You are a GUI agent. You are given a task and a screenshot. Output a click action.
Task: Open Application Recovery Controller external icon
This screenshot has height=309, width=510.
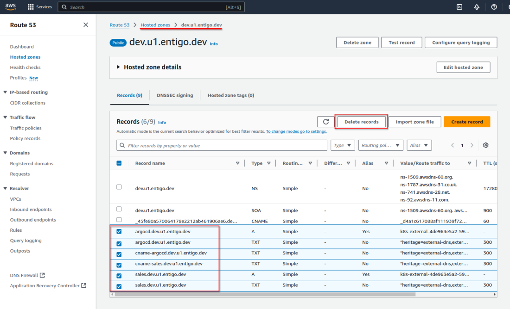(x=84, y=285)
